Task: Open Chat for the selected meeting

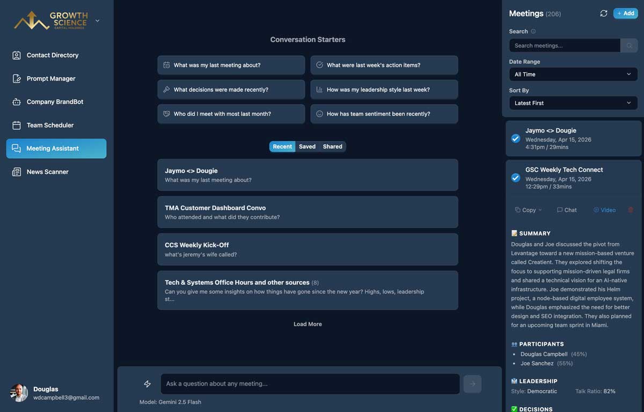Action: tap(567, 210)
